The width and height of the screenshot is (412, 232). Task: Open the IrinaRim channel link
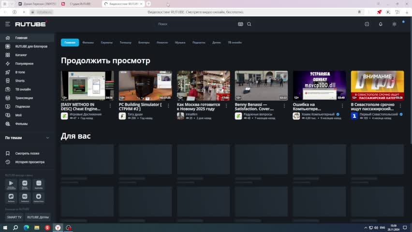[x=191, y=114]
